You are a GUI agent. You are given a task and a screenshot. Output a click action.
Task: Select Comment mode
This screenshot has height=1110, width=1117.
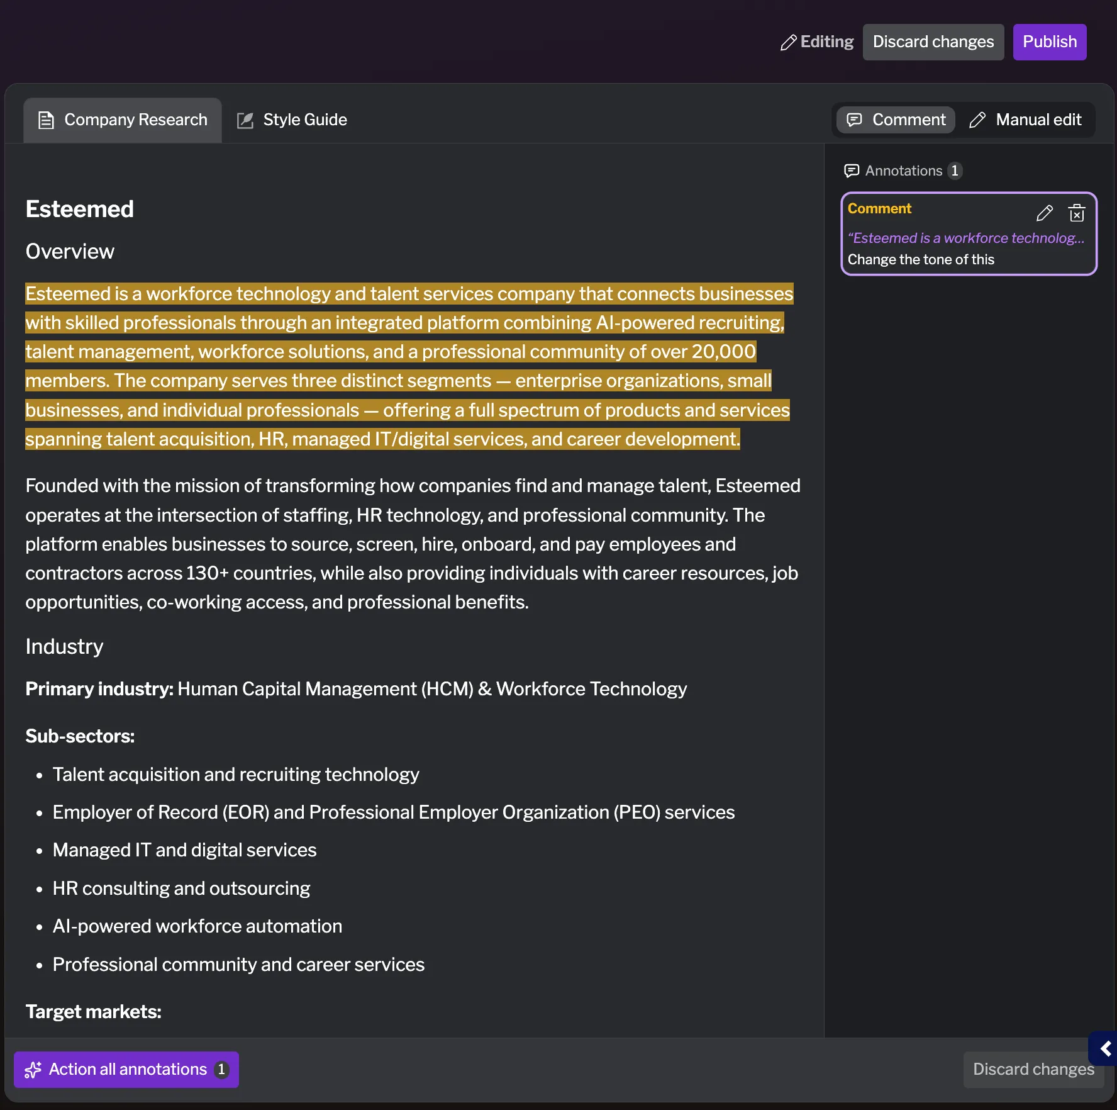(x=896, y=120)
